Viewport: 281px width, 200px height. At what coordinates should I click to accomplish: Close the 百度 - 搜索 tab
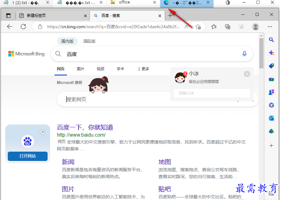(x=160, y=16)
